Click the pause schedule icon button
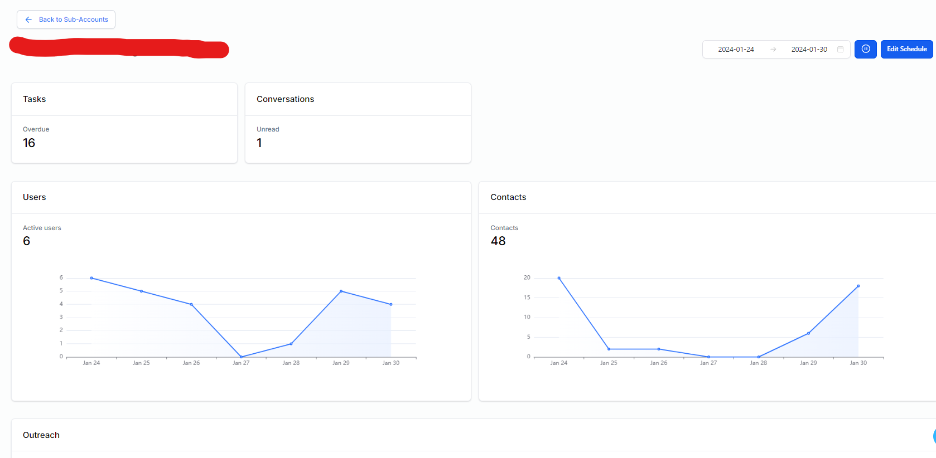936x458 pixels. [x=865, y=49]
